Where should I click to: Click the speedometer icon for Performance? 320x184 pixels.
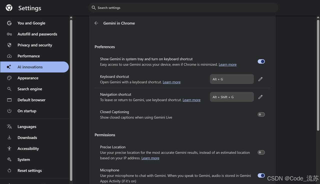click(x=9, y=56)
